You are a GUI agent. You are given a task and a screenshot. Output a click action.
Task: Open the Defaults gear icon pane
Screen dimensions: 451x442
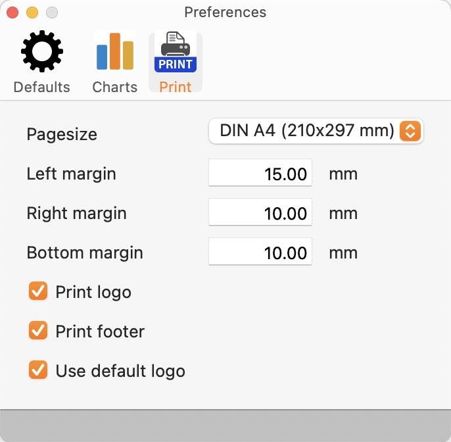click(x=42, y=51)
